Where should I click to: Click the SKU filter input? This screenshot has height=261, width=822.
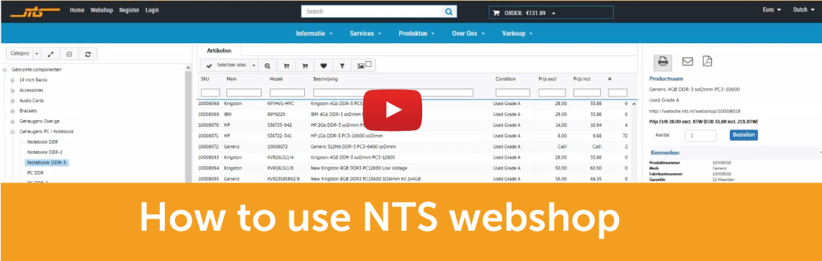click(x=210, y=93)
